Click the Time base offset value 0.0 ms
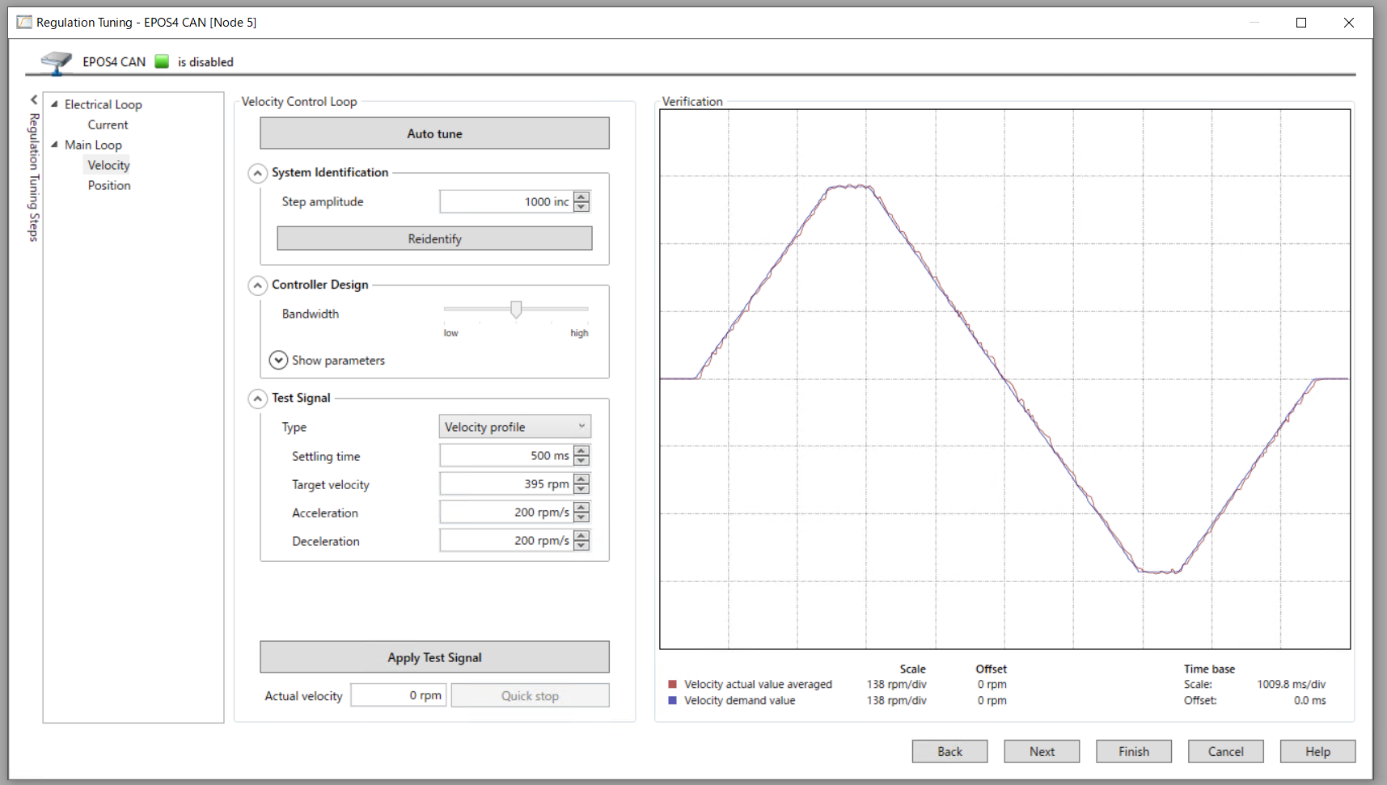Screen dimensions: 1387x785 1309,700
